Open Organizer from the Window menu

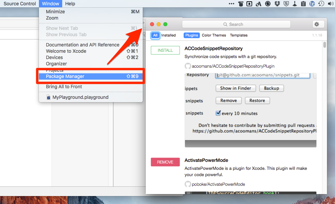(x=91, y=64)
